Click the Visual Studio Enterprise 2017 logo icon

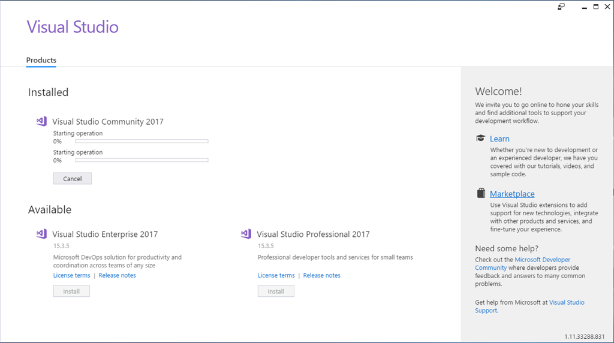pyautogui.click(x=41, y=234)
